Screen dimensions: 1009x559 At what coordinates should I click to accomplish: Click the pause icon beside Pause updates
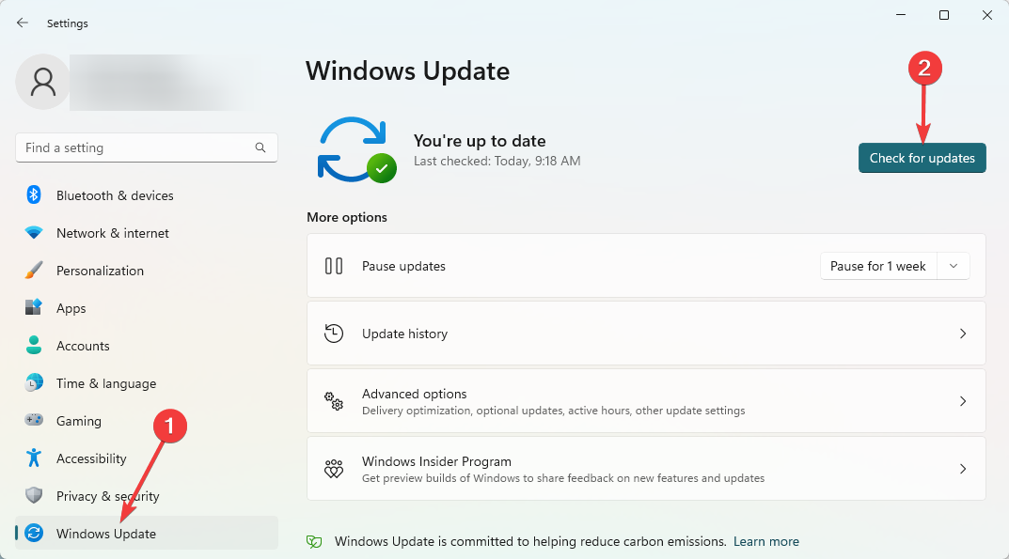[x=333, y=266]
